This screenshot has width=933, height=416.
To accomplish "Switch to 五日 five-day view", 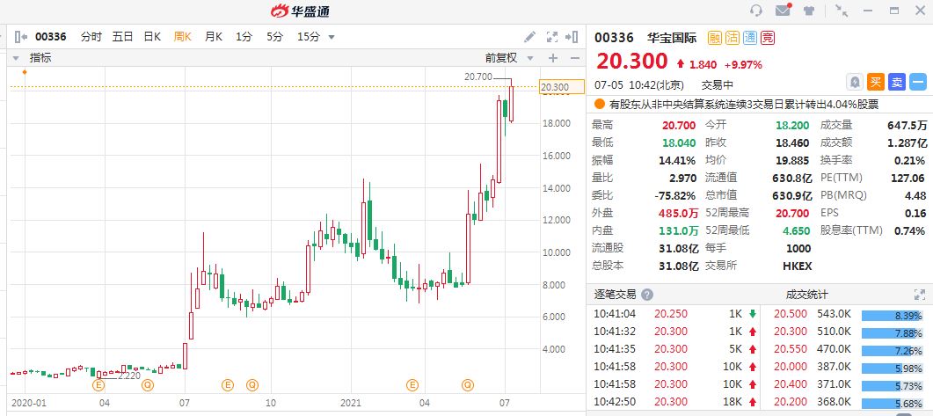I will pos(122,37).
